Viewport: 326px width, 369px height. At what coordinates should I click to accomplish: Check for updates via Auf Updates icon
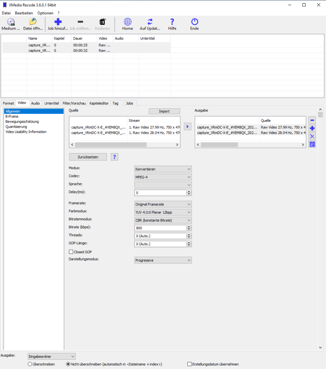coord(150,22)
